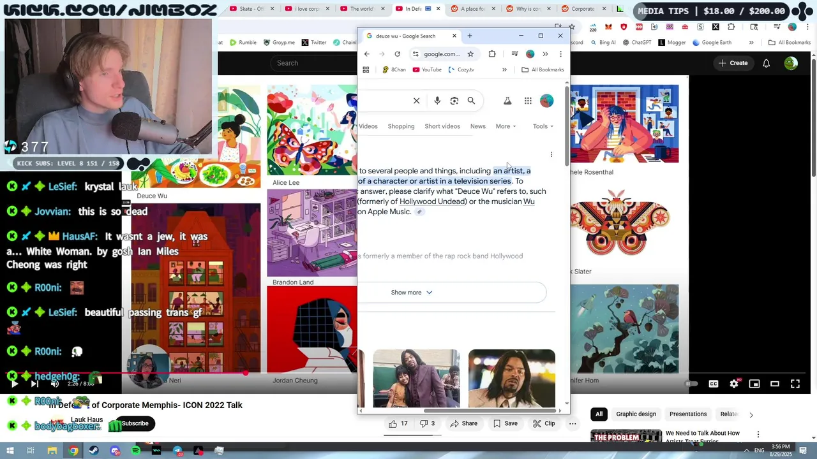This screenshot has width=817, height=459.
Task: Show hidden bookmarks in the back Chrome window
Action: [751, 43]
